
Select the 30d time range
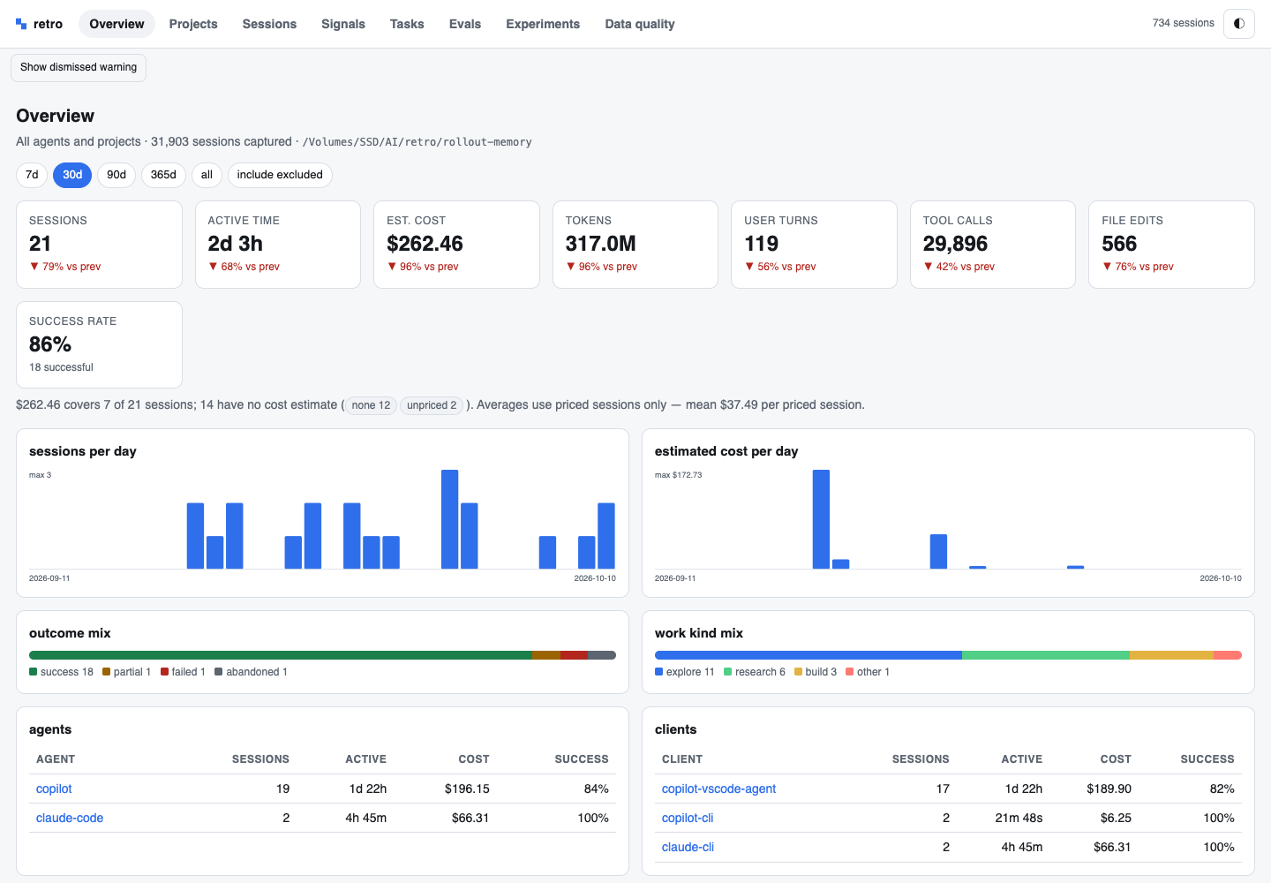point(72,175)
